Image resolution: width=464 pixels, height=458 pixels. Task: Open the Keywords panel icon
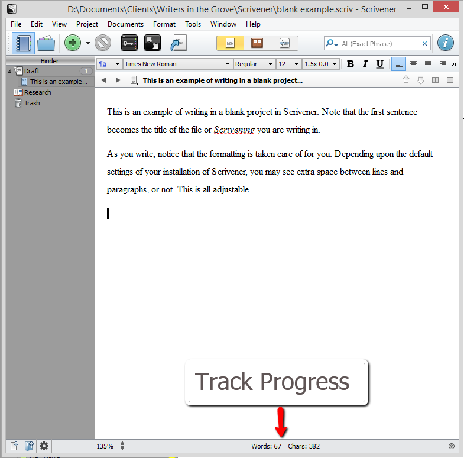[129, 43]
